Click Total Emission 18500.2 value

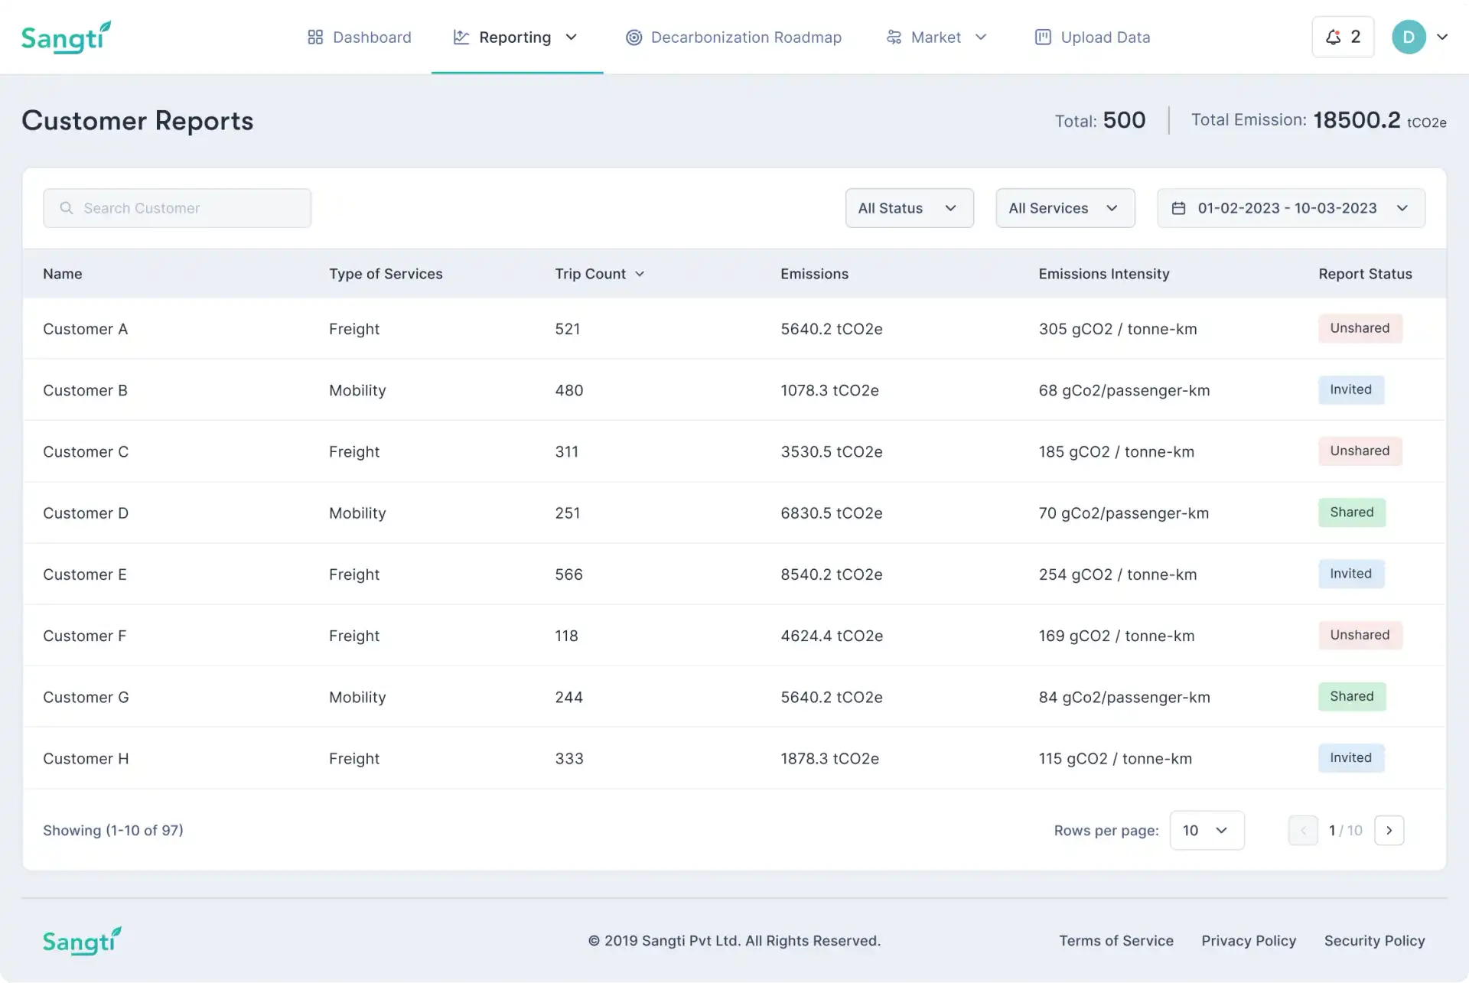pos(1357,120)
